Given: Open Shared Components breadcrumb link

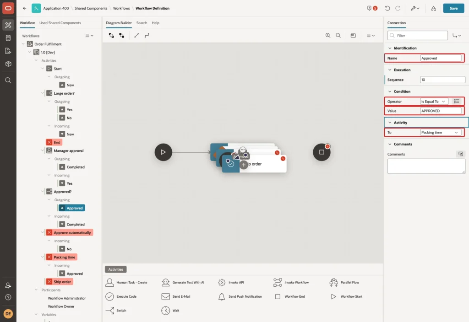Looking at the screenshot, I should pos(91,8).
